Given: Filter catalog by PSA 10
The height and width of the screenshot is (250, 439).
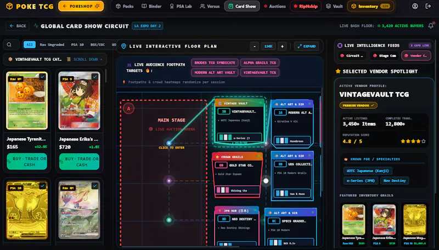Looking at the screenshot, I should (x=77, y=44).
